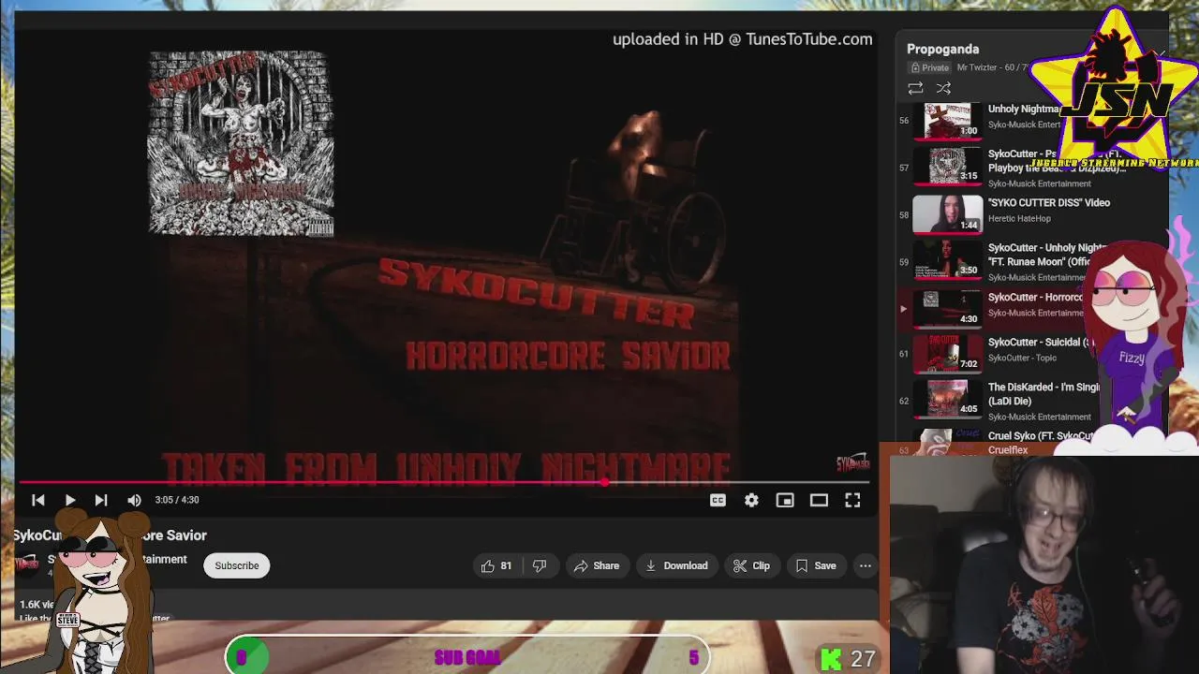This screenshot has width=1199, height=674.
Task: Click the video title text
Action: coord(110,535)
